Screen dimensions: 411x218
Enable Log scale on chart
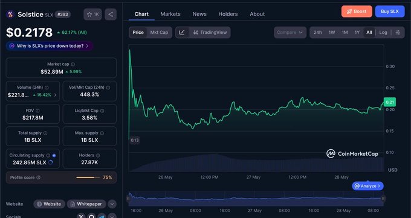click(383, 33)
